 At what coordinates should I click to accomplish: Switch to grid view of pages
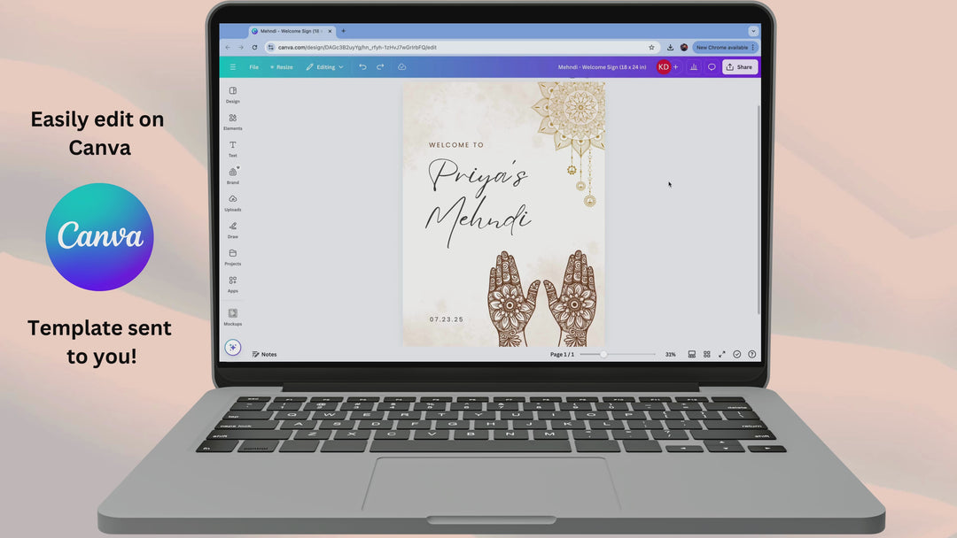[707, 354]
